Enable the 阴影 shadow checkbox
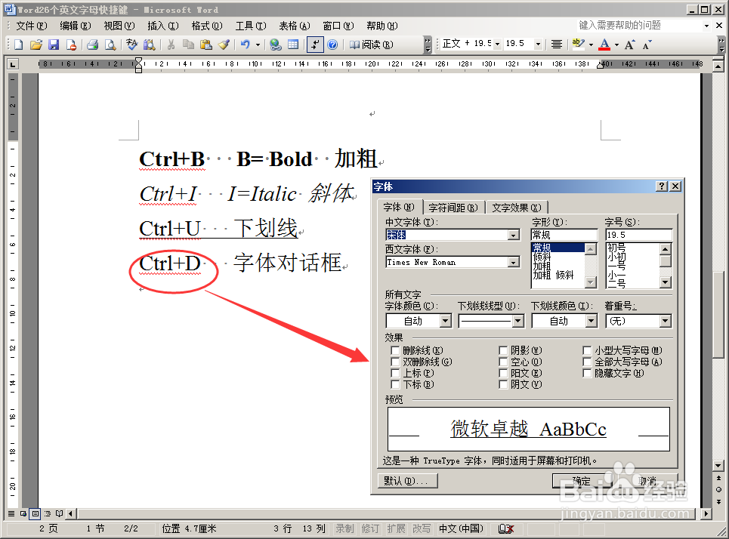 click(503, 350)
